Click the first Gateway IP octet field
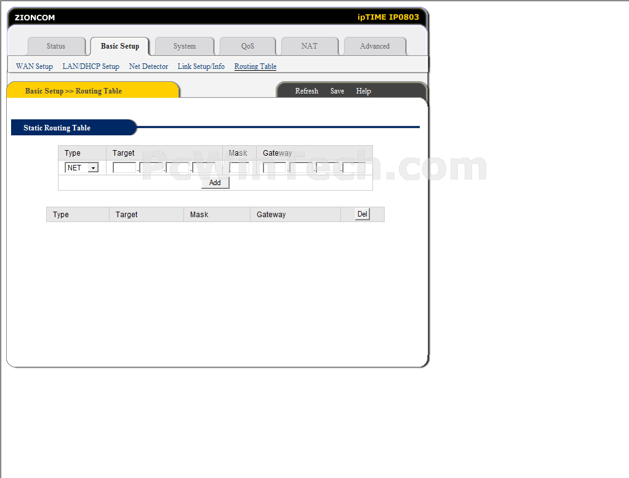This screenshot has width=629, height=478. pos(274,168)
